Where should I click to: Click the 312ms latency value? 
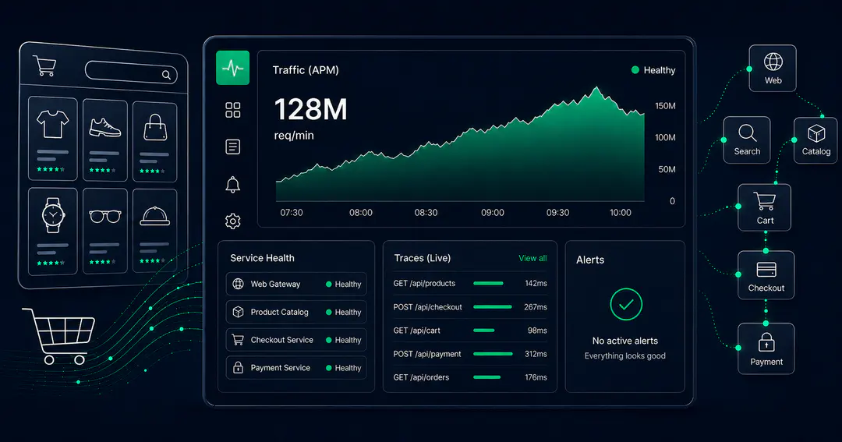click(536, 354)
